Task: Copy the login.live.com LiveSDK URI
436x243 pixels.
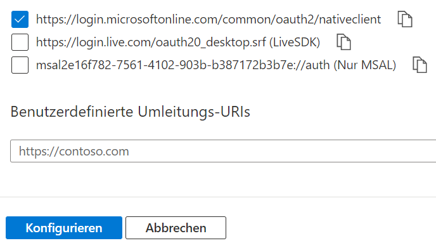Action: (343, 42)
